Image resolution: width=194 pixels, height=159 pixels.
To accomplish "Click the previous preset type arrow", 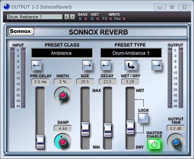I will (106, 65).
